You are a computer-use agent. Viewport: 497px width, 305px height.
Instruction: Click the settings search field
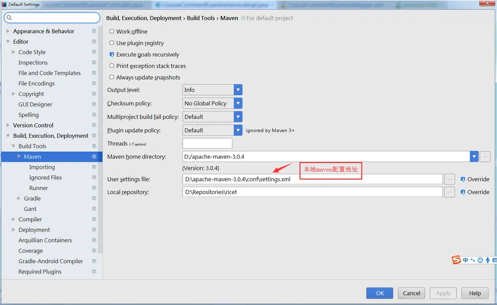point(52,18)
